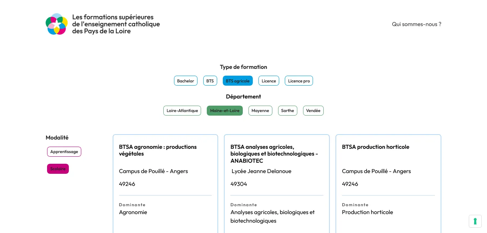Click Campus de Pouillé under agronomie card
487x233 pixels.
153,171
